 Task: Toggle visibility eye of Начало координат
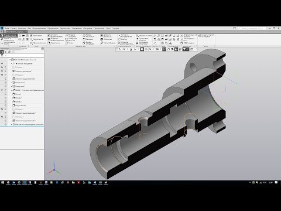click(2, 63)
